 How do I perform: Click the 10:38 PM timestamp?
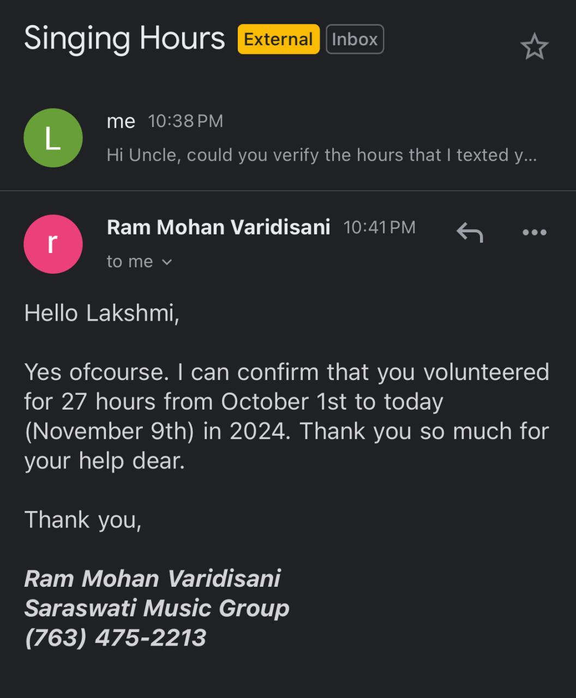(185, 121)
